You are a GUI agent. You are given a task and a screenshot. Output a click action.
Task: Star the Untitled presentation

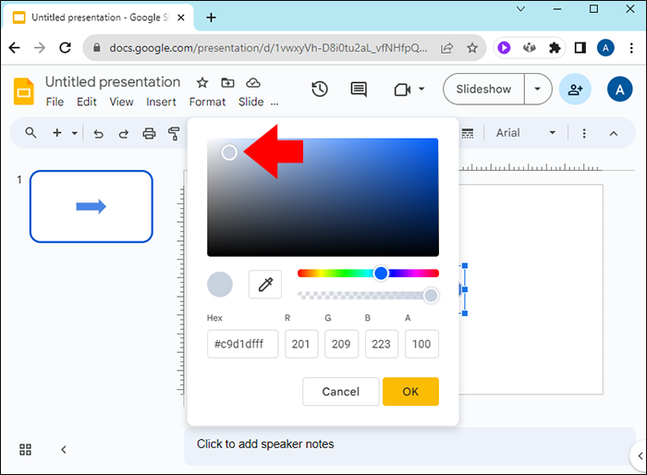point(202,83)
